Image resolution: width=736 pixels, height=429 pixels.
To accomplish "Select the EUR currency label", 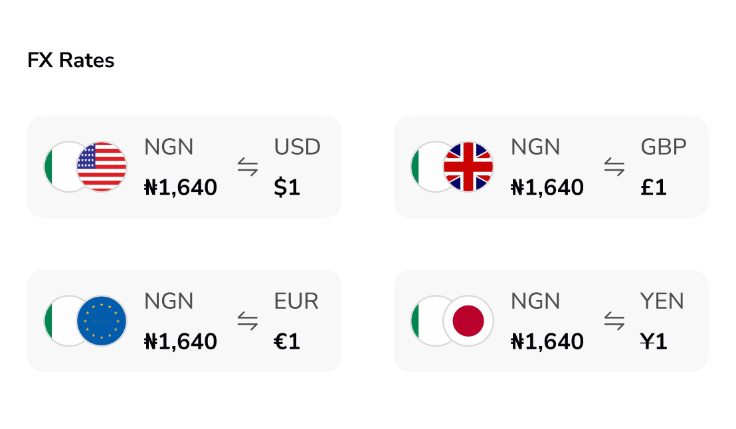I will tap(296, 301).
